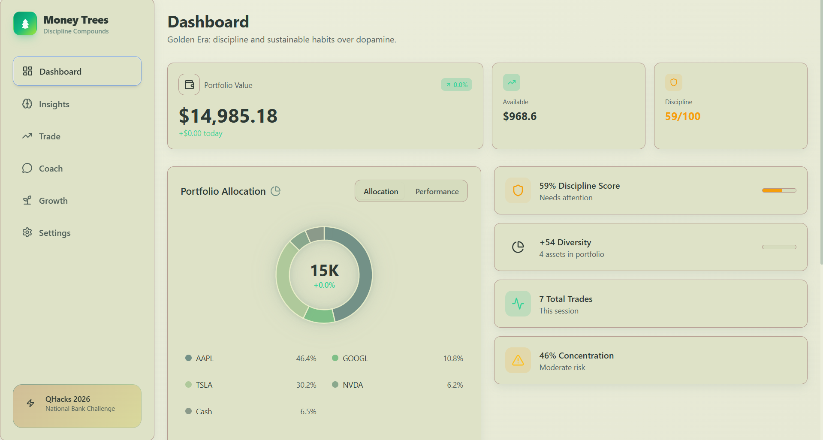Navigate to the Growth page

77,201
